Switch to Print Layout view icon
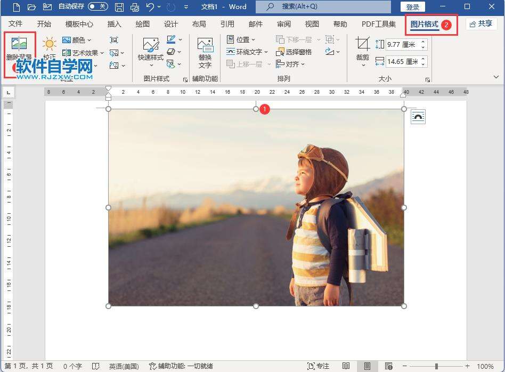 click(x=367, y=366)
